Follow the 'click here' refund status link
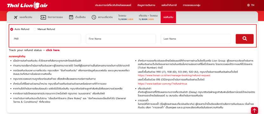This screenshot has width=264, height=114. click(53, 50)
